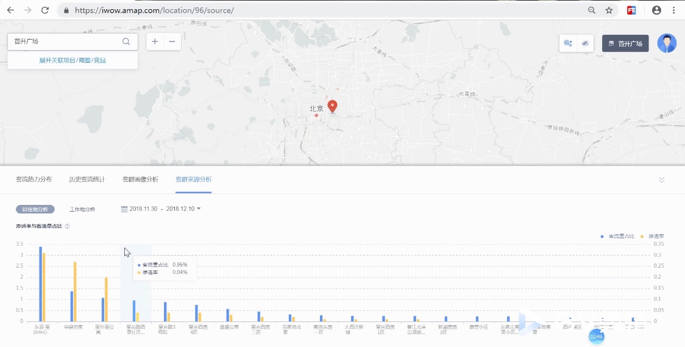
Task: Select 工作地分析 option
Action: 82,209
